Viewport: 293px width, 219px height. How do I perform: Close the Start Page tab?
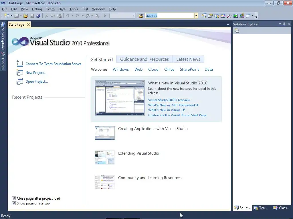click(x=28, y=25)
